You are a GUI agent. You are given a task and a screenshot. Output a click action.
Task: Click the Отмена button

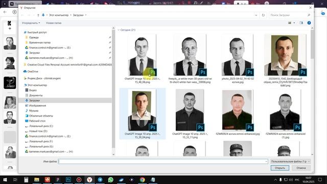[x=301, y=168]
